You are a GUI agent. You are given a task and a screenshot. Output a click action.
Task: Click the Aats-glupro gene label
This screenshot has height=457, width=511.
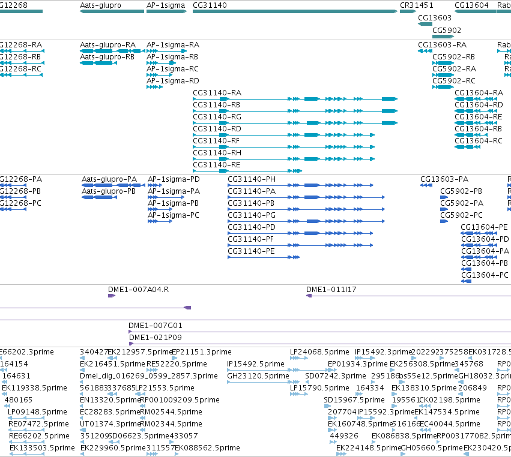[x=100, y=5]
